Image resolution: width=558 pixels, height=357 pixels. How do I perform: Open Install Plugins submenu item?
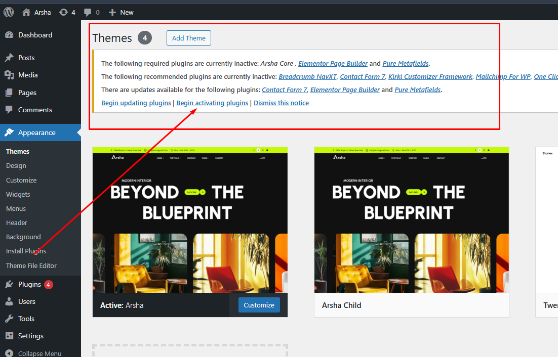26,251
